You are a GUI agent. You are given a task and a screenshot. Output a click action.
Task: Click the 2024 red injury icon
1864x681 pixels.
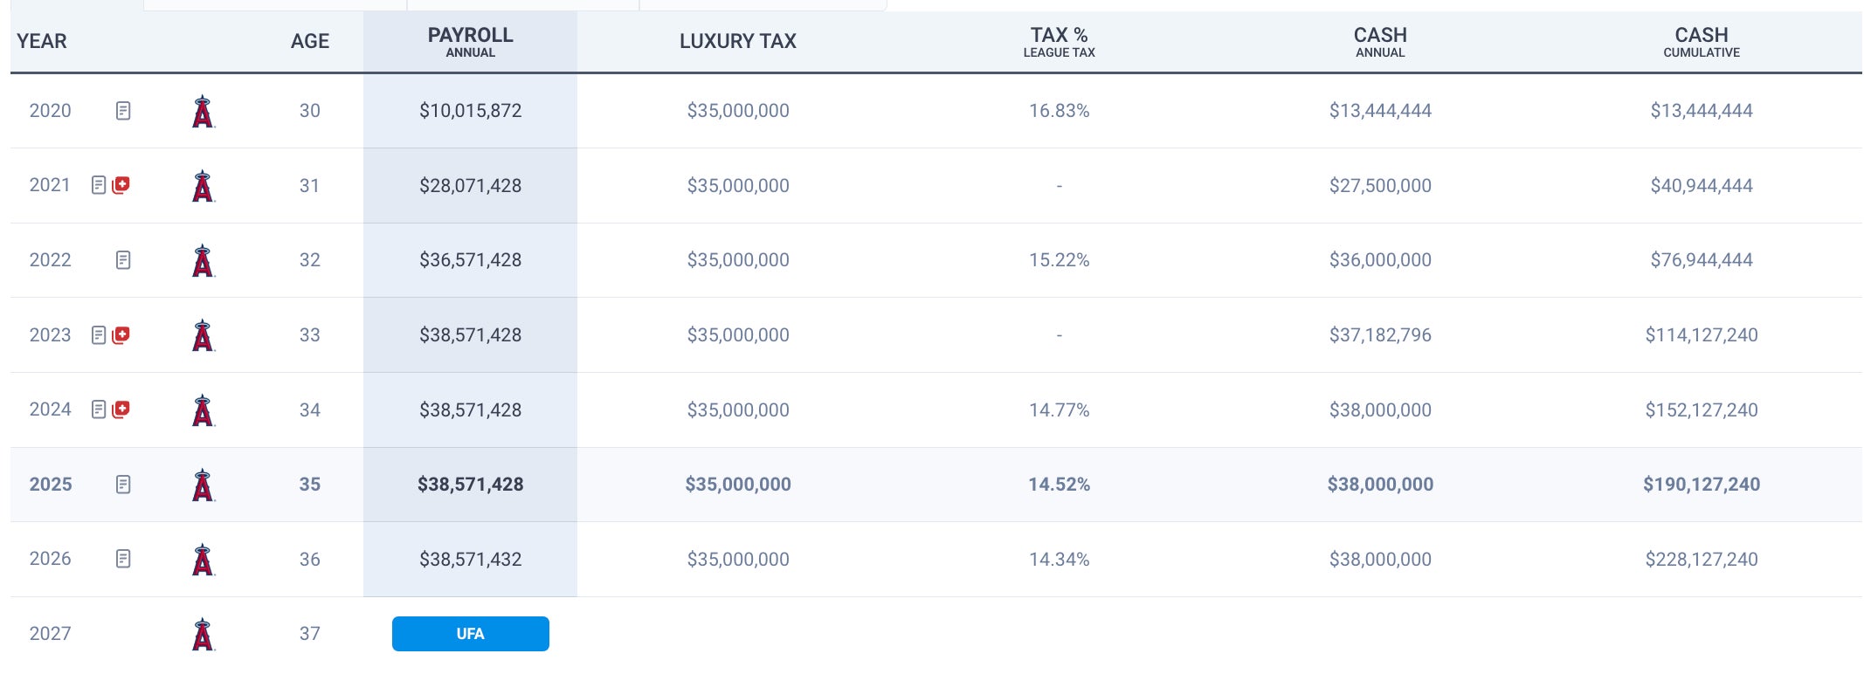tap(121, 409)
